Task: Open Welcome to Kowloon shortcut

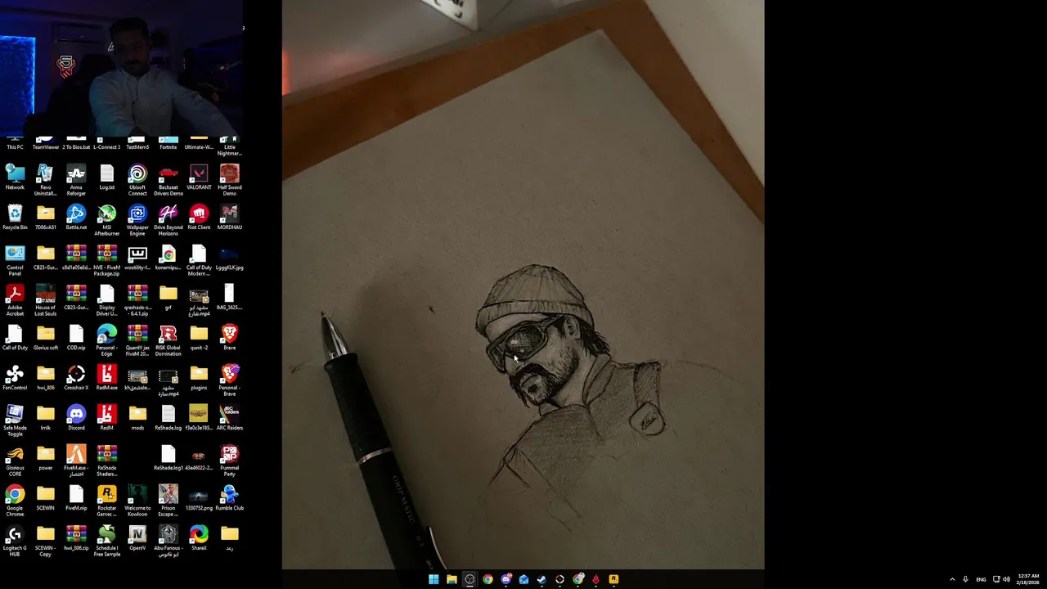Action: click(x=137, y=501)
